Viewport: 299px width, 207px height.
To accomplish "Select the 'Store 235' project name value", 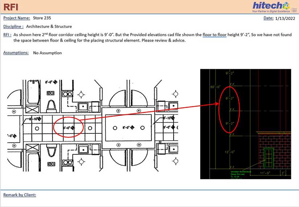I will (x=42, y=18).
